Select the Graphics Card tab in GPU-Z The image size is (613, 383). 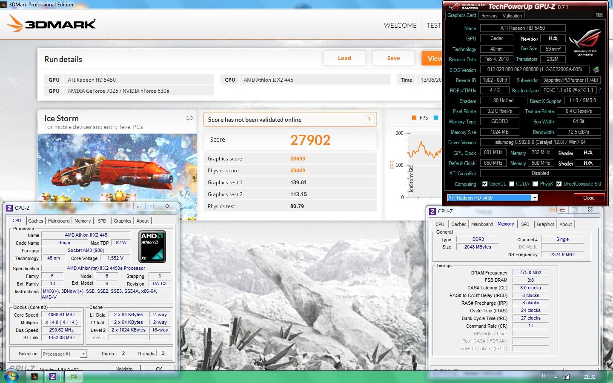pos(461,15)
